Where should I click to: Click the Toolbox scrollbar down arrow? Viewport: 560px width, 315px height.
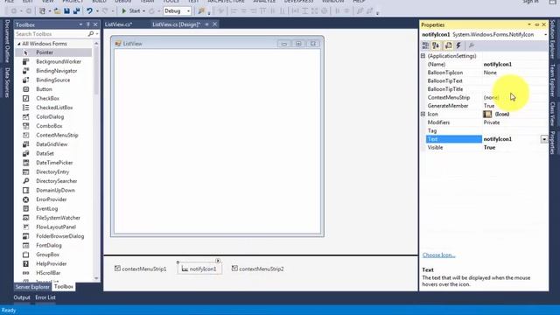tap(96, 278)
